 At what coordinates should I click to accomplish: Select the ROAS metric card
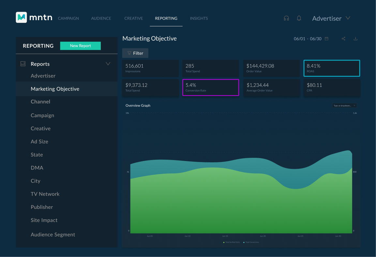coord(332,68)
